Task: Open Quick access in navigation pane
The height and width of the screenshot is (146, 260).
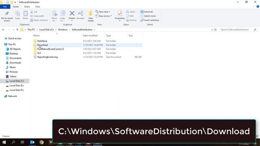Action: [x=15, y=39]
